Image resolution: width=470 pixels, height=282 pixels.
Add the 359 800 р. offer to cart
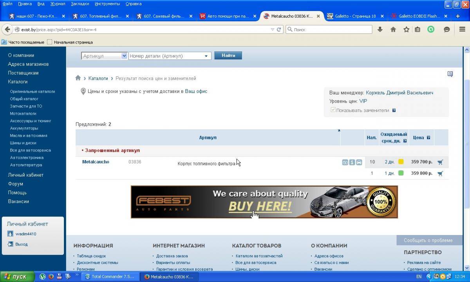(x=440, y=174)
